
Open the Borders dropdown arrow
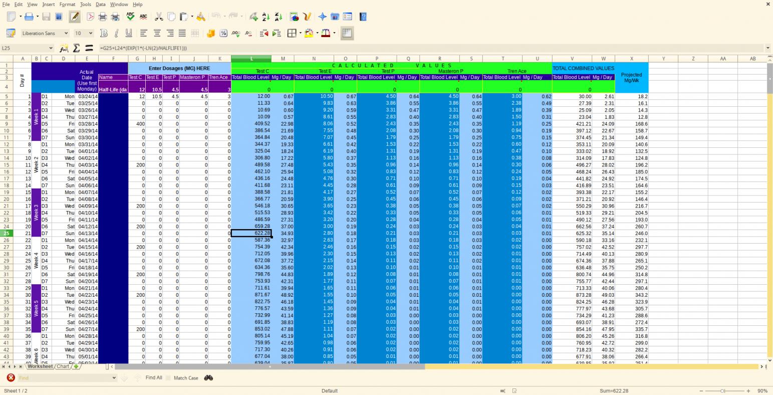(301, 33)
